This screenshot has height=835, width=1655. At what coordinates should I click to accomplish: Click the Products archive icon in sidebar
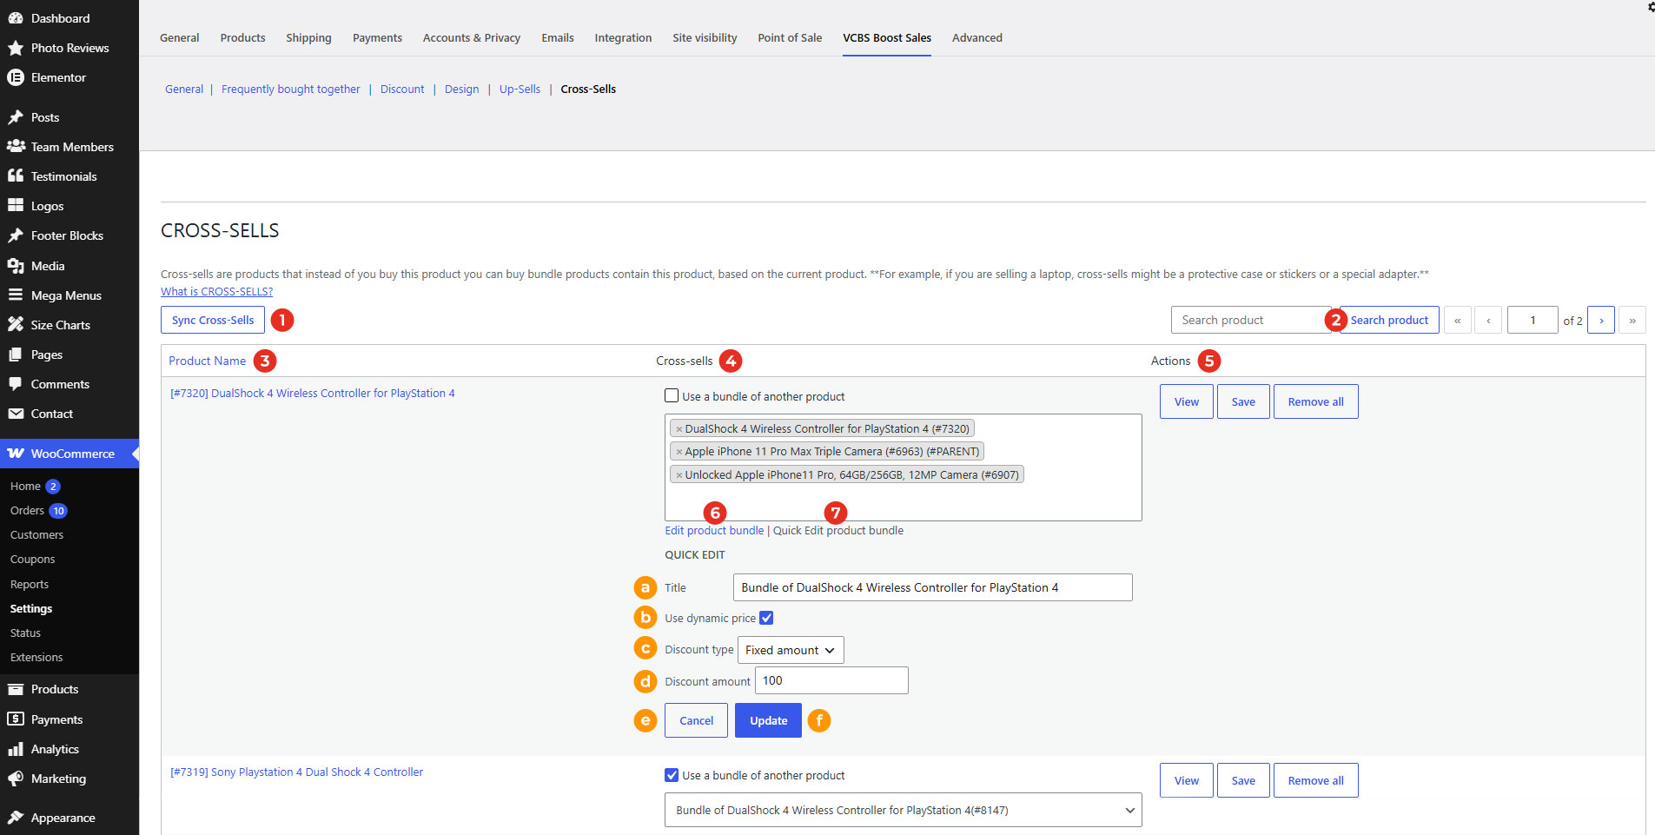[x=16, y=689]
